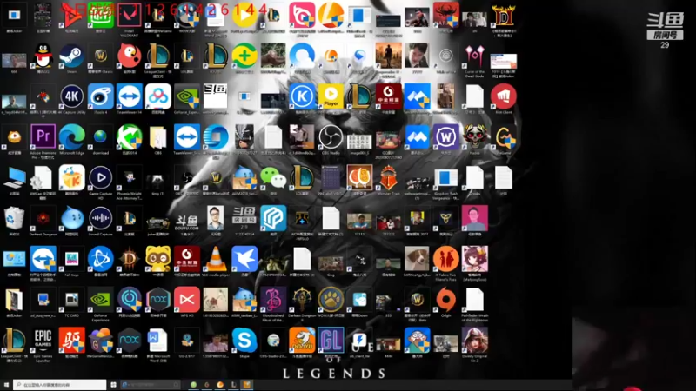
Task: Focus the taskbar search box
Action: (59, 385)
